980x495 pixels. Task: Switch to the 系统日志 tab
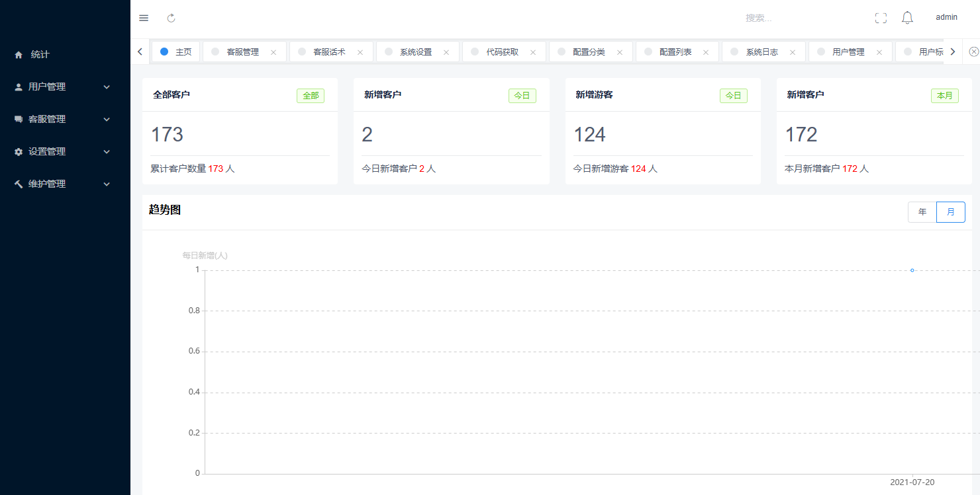(x=762, y=52)
